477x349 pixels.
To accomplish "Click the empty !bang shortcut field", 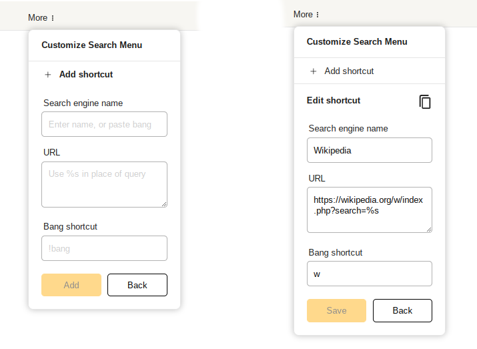I will click(x=104, y=248).
